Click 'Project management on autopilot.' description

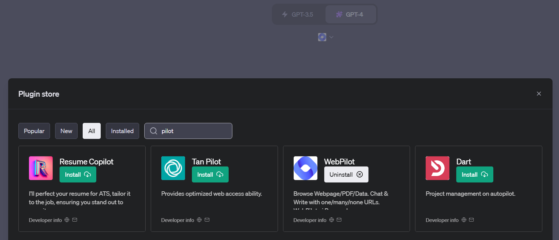pos(471,194)
